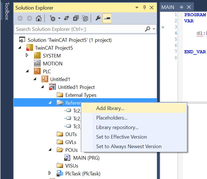Screen dimensions: 207x179
Task: Choose Placeholders... from context menu
Action: click(134, 118)
